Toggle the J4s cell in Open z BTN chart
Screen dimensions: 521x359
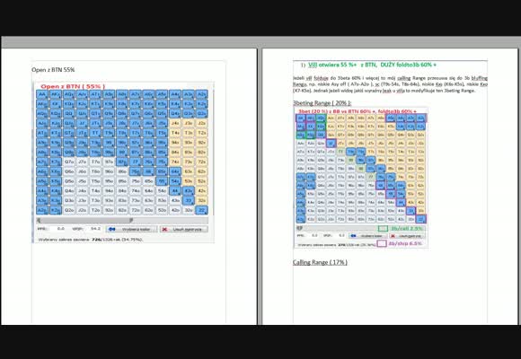pyautogui.click(x=175, y=123)
